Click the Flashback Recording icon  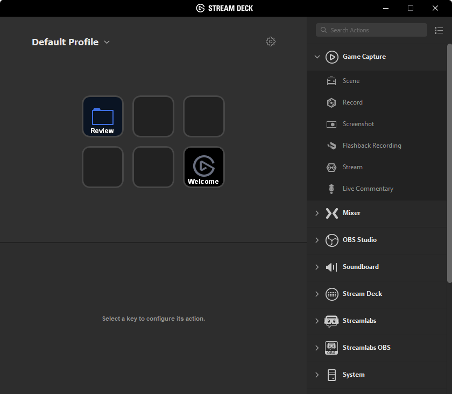pyautogui.click(x=331, y=146)
